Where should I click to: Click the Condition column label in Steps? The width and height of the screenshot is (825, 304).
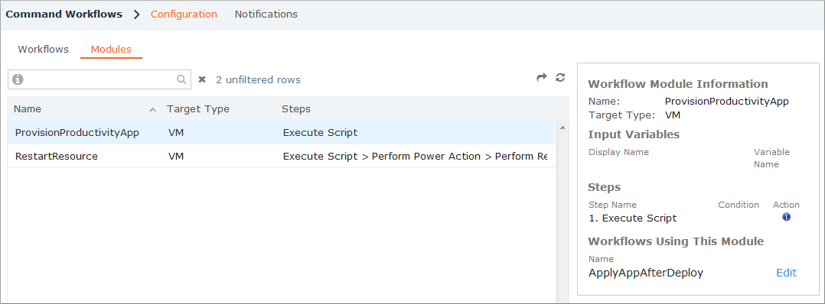(739, 205)
